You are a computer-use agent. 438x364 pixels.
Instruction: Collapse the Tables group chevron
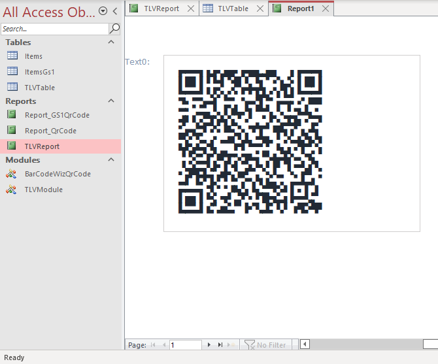tap(111, 42)
